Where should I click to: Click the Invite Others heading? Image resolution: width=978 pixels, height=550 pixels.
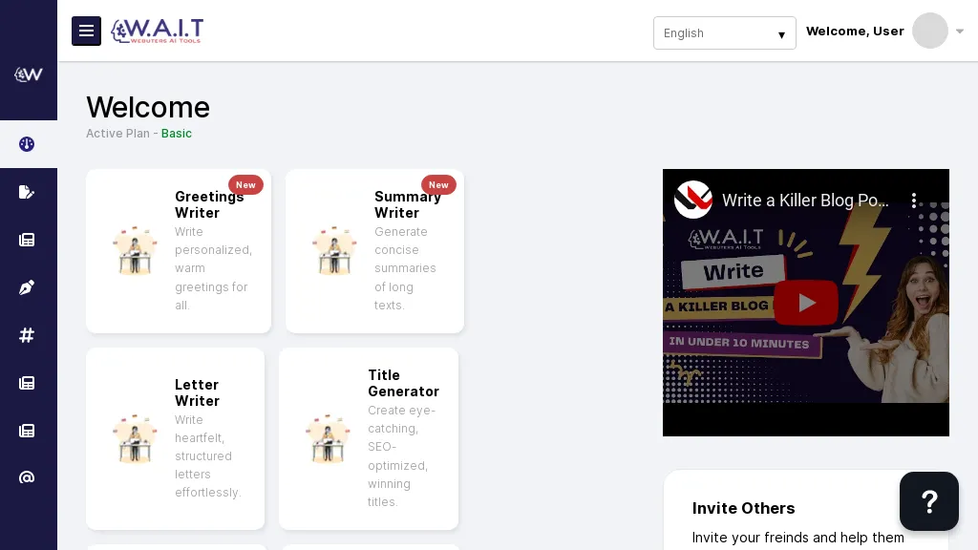(743, 508)
